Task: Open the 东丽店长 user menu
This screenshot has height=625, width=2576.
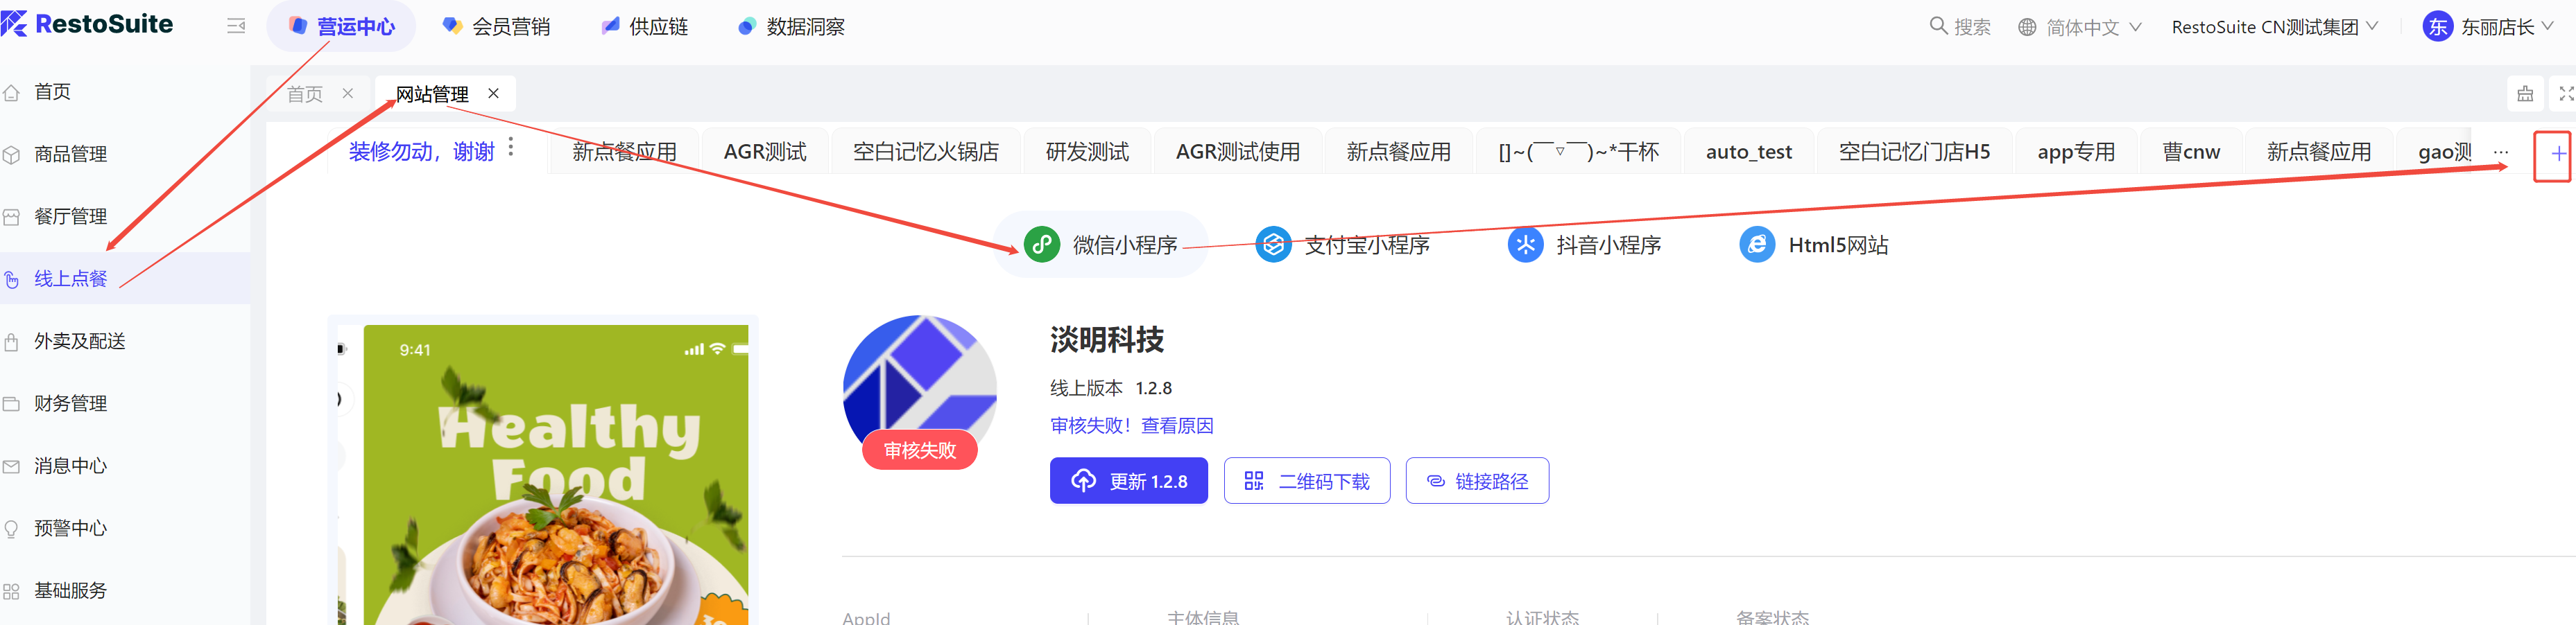Action: (2489, 27)
